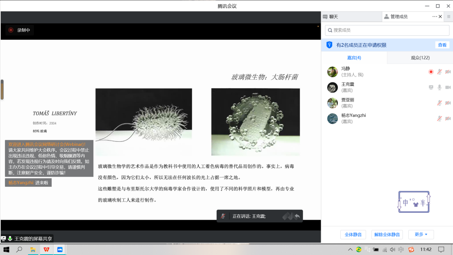The width and height of the screenshot is (453, 255).
Task: Click the shield key permission icon
Action: pyautogui.click(x=329, y=45)
